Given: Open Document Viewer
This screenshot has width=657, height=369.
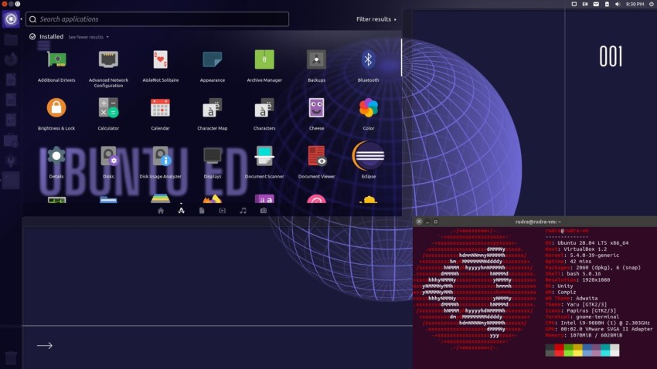Looking at the screenshot, I should point(316,156).
